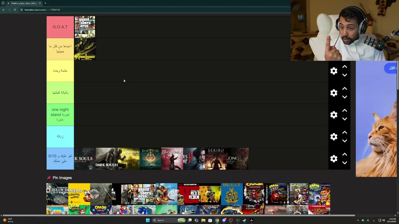This screenshot has width=399, height=224.
Task: Switch to the Create a tier list tab
Action: (x=24, y=3)
